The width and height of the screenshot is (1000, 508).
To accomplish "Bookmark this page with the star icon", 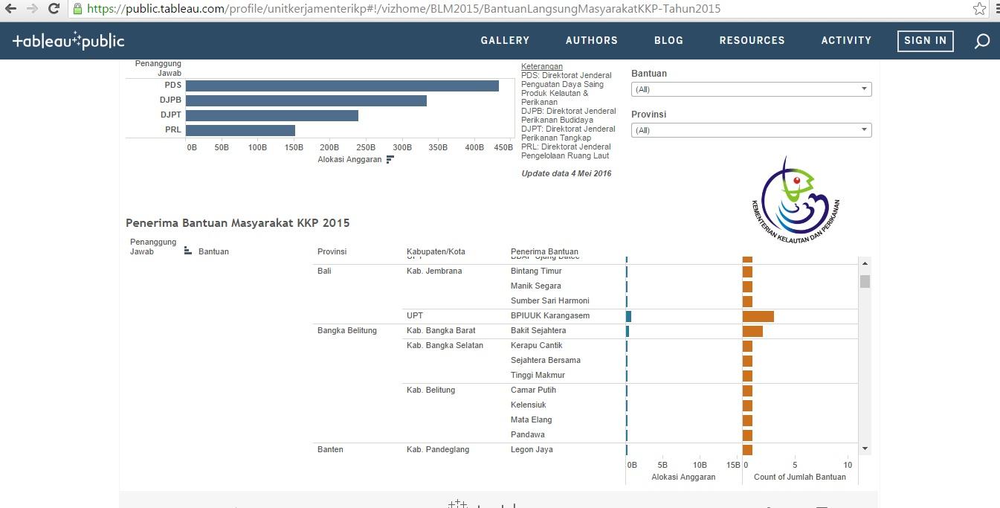I will click(980, 9).
